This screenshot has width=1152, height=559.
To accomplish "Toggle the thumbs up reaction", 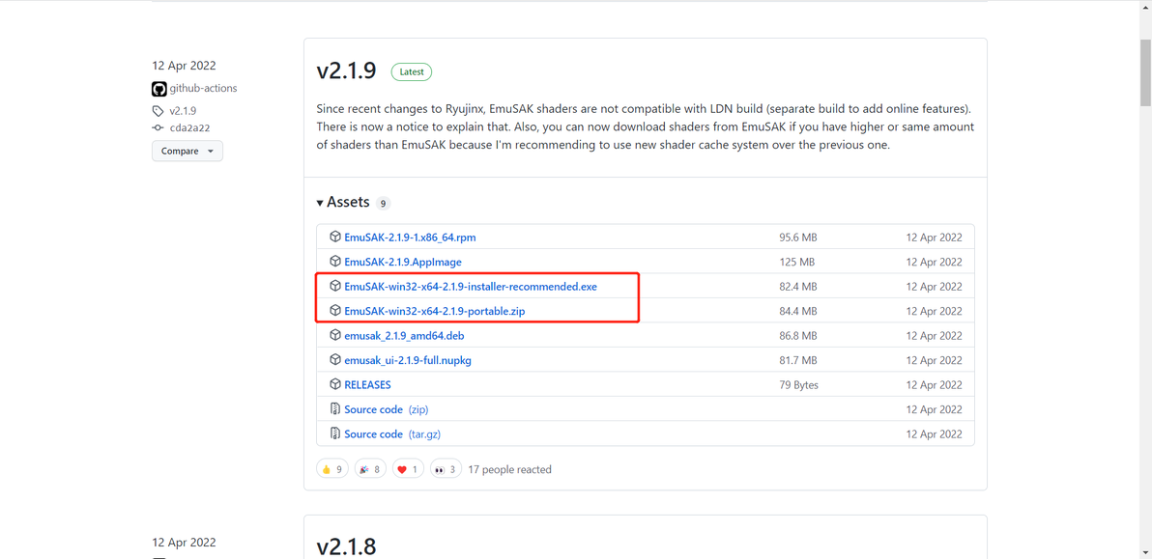I will click(x=331, y=469).
